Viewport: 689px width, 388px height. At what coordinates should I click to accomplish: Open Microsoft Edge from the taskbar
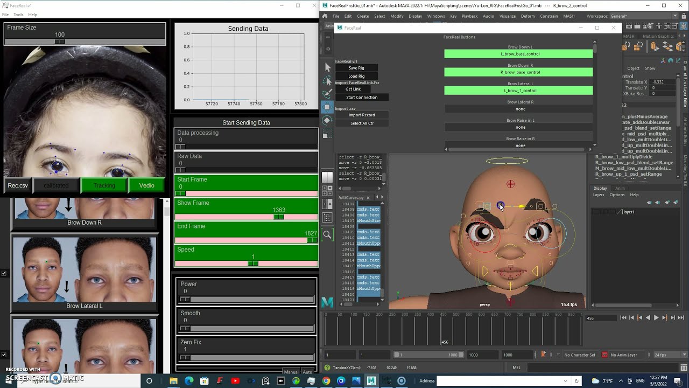pyautogui.click(x=189, y=381)
